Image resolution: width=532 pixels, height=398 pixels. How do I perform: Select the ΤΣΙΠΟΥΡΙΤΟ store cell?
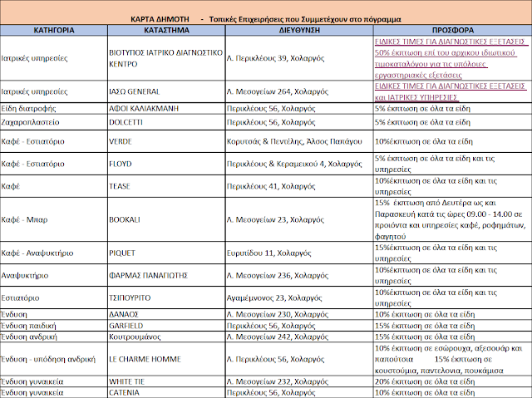click(x=166, y=297)
